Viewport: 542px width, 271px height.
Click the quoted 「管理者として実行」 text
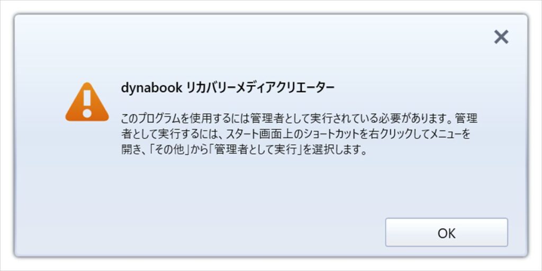(x=256, y=150)
